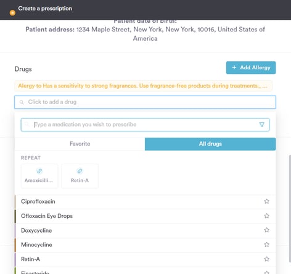Click the star next to Retin-A

pyautogui.click(x=266, y=259)
